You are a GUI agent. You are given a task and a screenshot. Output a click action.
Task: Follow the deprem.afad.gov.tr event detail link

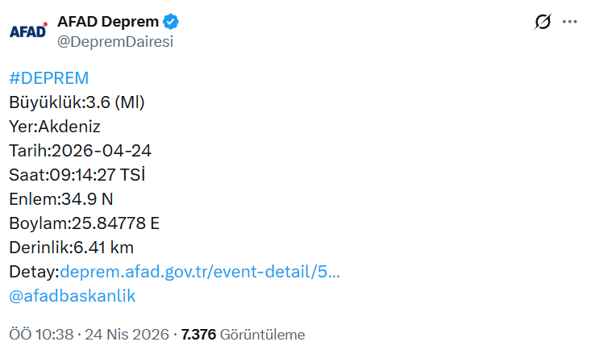(x=200, y=271)
